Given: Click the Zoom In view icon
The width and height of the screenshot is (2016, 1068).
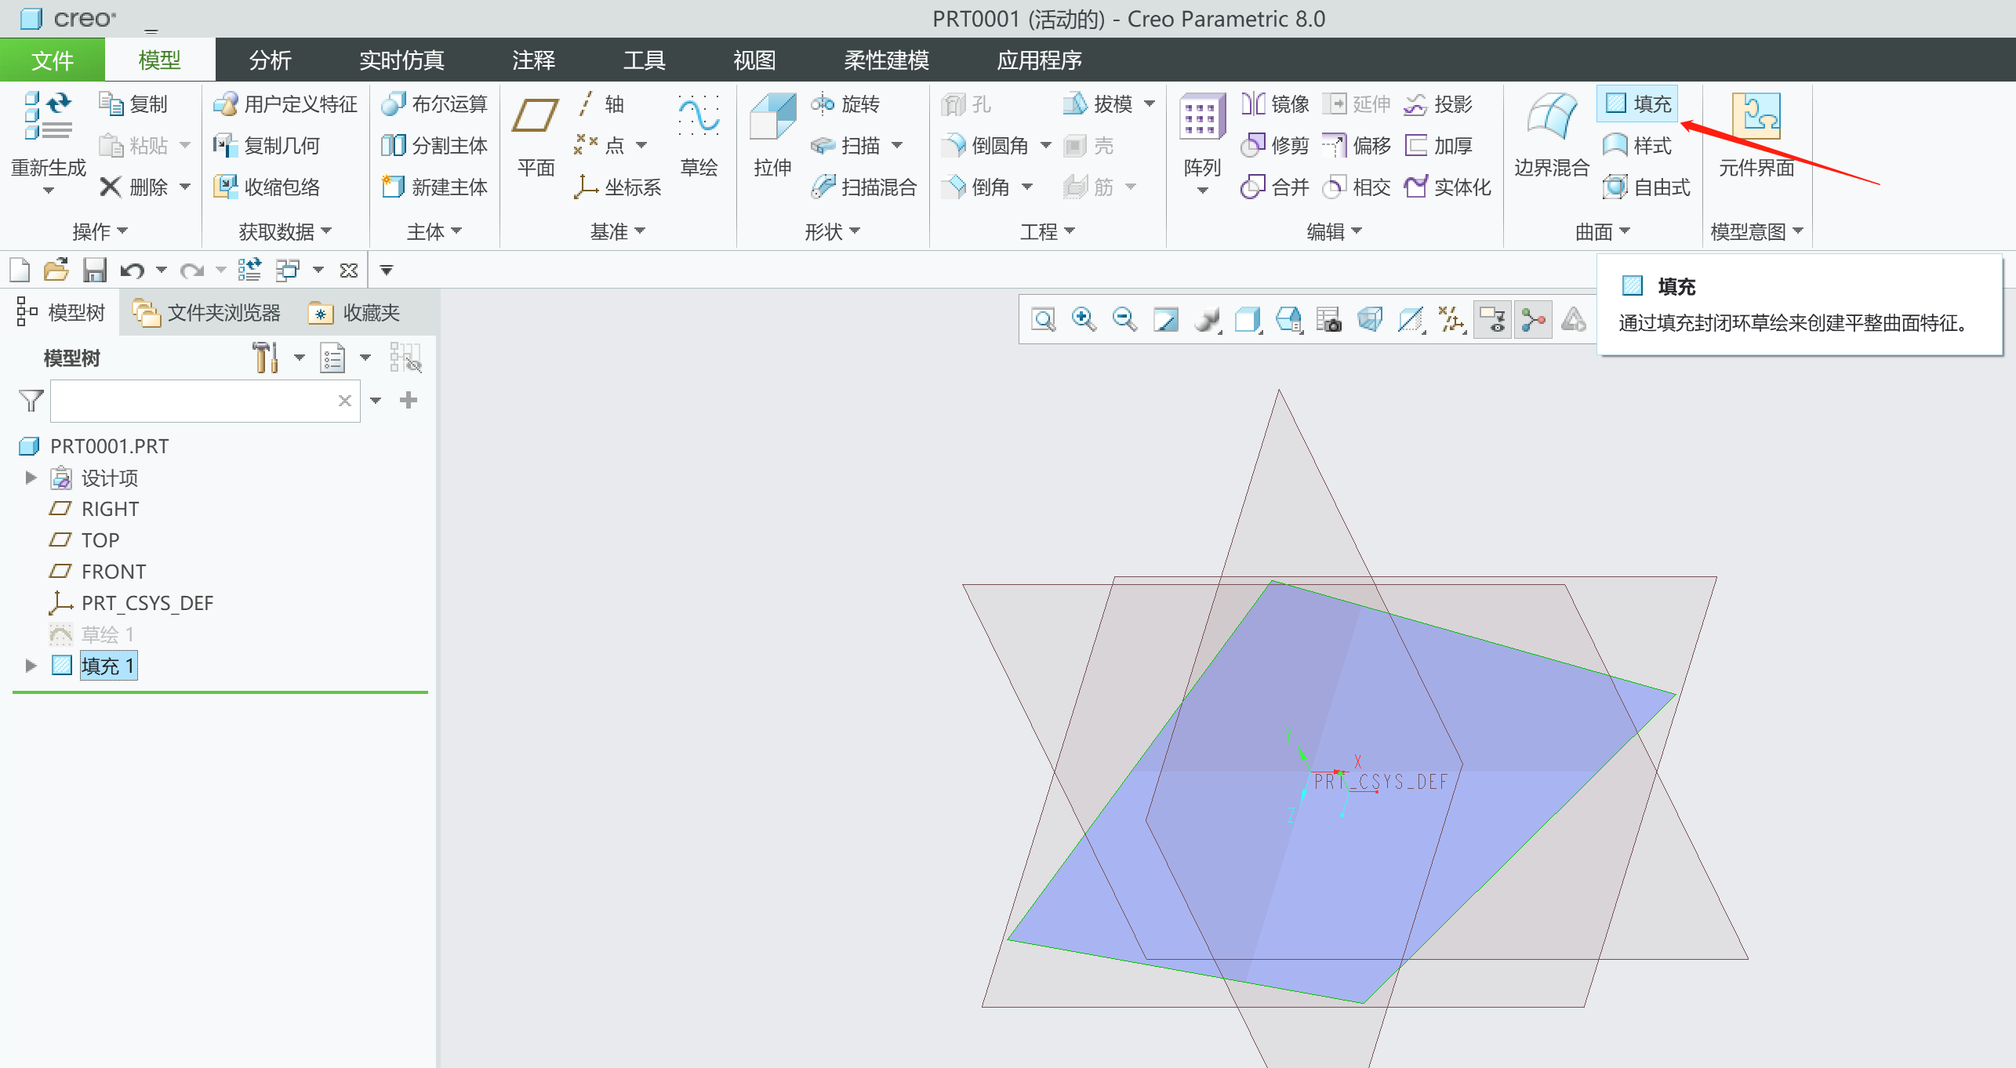Looking at the screenshot, I should 1084,320.
